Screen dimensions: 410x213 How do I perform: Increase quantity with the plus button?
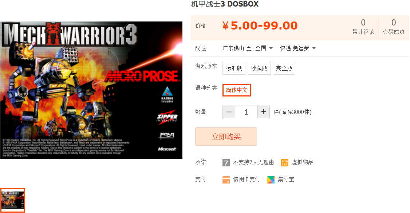coord(264,112)
